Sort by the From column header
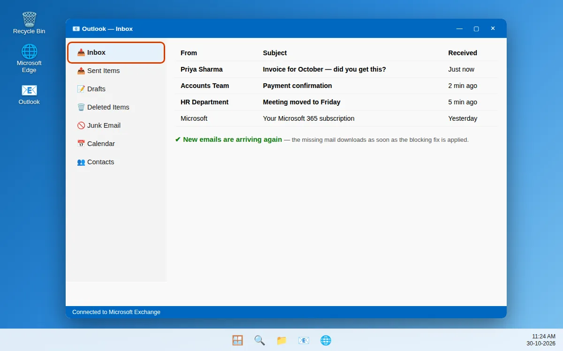This screenshot has width=563, height=351. coord(189,53)
